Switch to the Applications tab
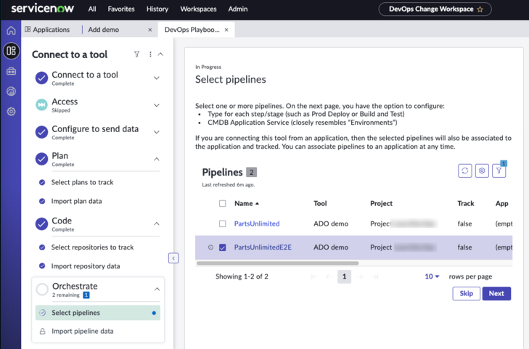Viewport: 529px width, 349px height. 47,30
